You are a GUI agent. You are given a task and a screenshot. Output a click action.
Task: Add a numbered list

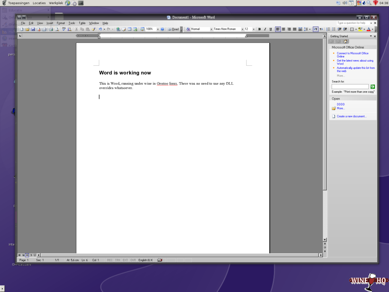pyautogui.click(x=328, y=29)
